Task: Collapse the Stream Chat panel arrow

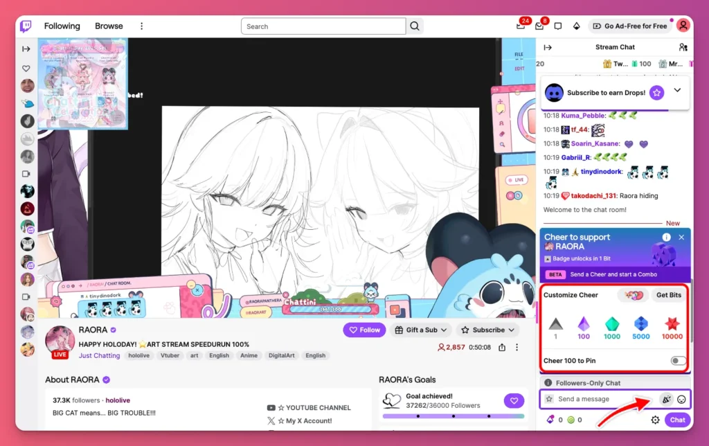Action: [x=547, y=47]
